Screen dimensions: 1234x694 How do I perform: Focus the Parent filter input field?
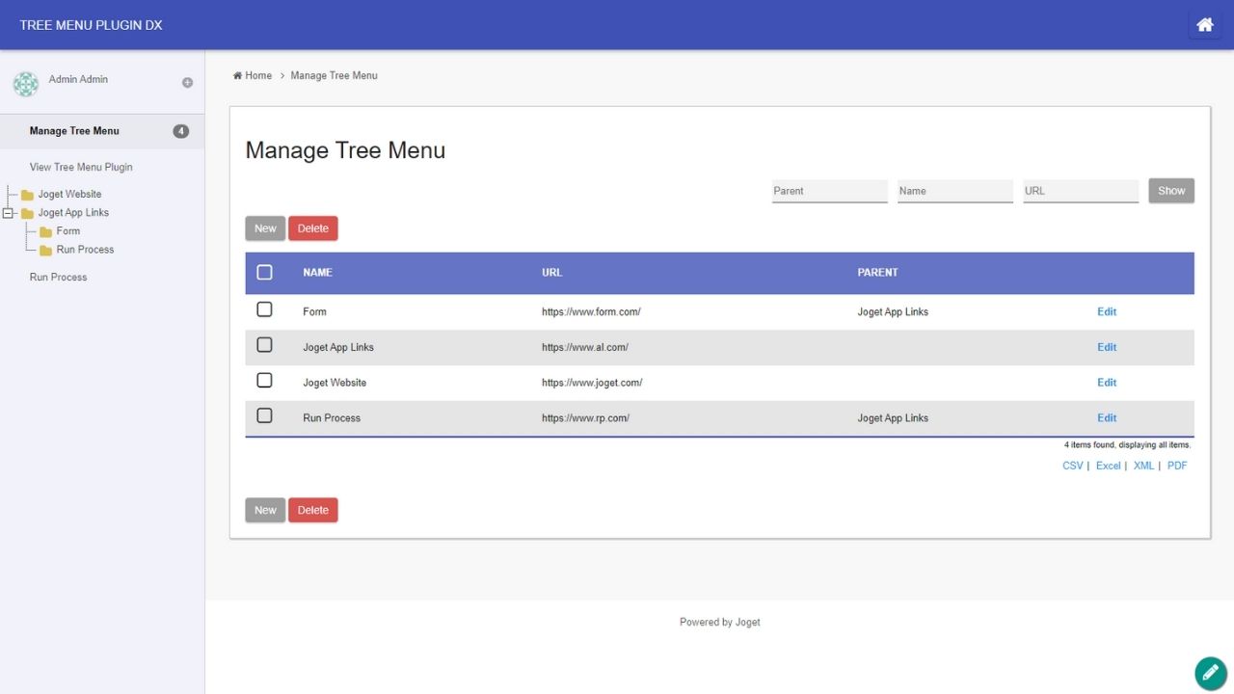829,191
